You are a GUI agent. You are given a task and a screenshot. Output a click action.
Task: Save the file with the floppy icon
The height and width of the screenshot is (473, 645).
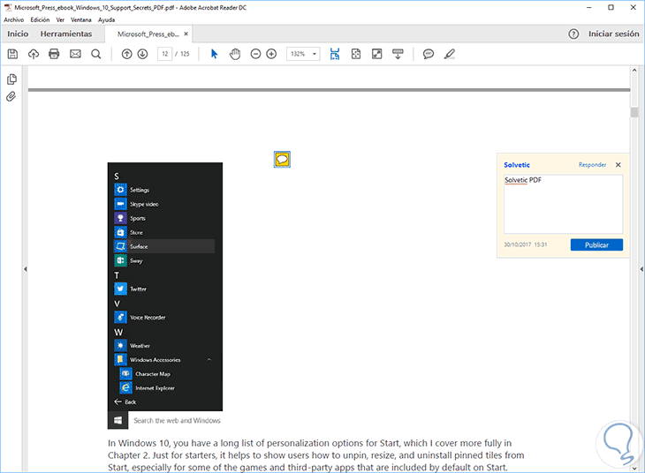click(12, 54)
